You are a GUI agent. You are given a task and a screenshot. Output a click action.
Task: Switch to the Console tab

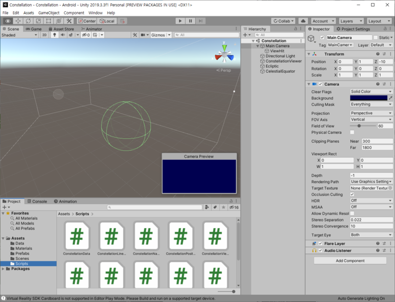coord(37,202)
